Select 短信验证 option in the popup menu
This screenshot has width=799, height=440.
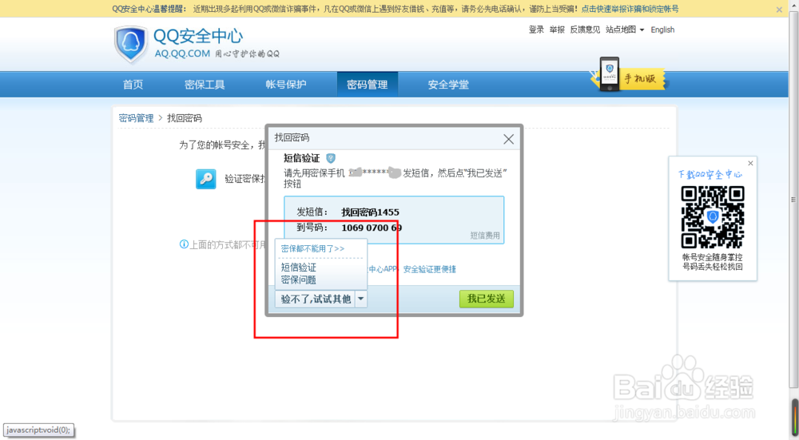pos(299,267)
